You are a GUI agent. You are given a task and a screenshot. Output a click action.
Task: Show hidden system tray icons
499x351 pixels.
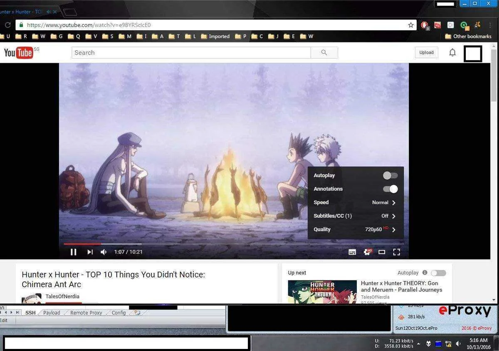(418, 344)
